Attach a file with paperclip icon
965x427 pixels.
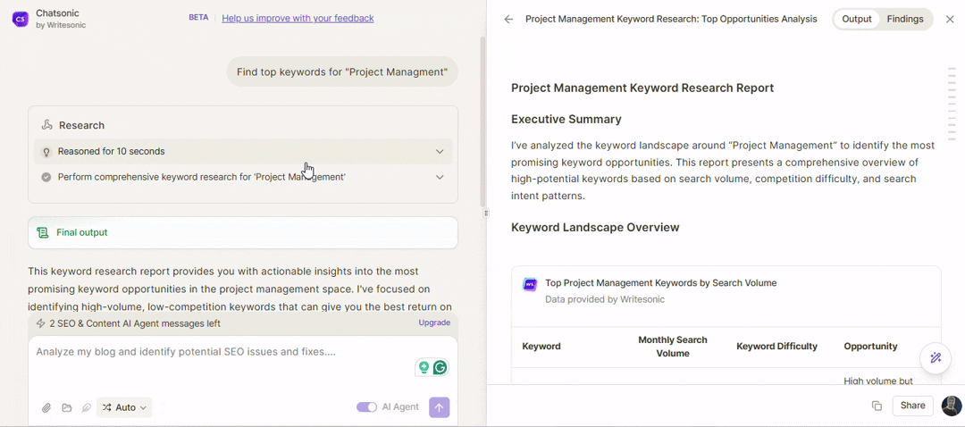[46, 407]
